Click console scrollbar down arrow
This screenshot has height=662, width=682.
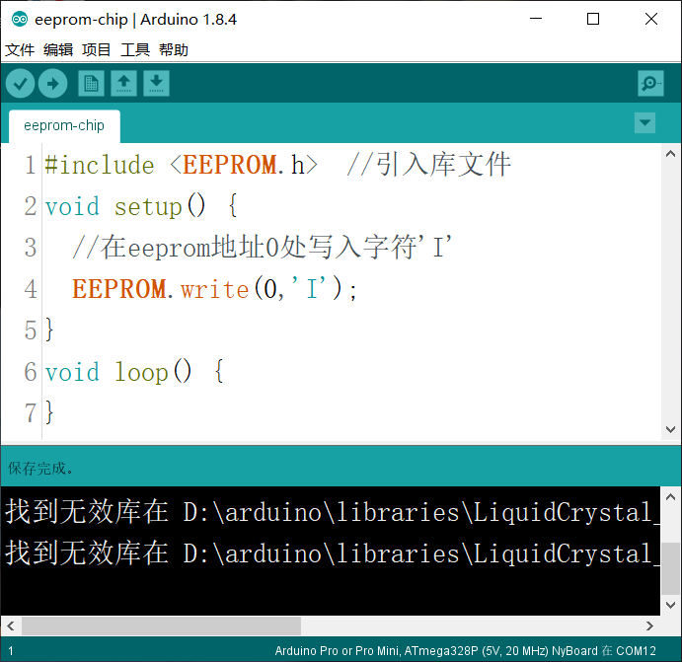(671, 605)
